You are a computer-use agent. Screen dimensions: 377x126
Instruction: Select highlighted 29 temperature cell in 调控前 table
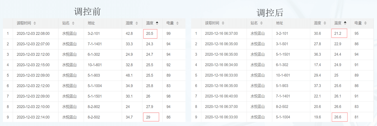(150, 117)
